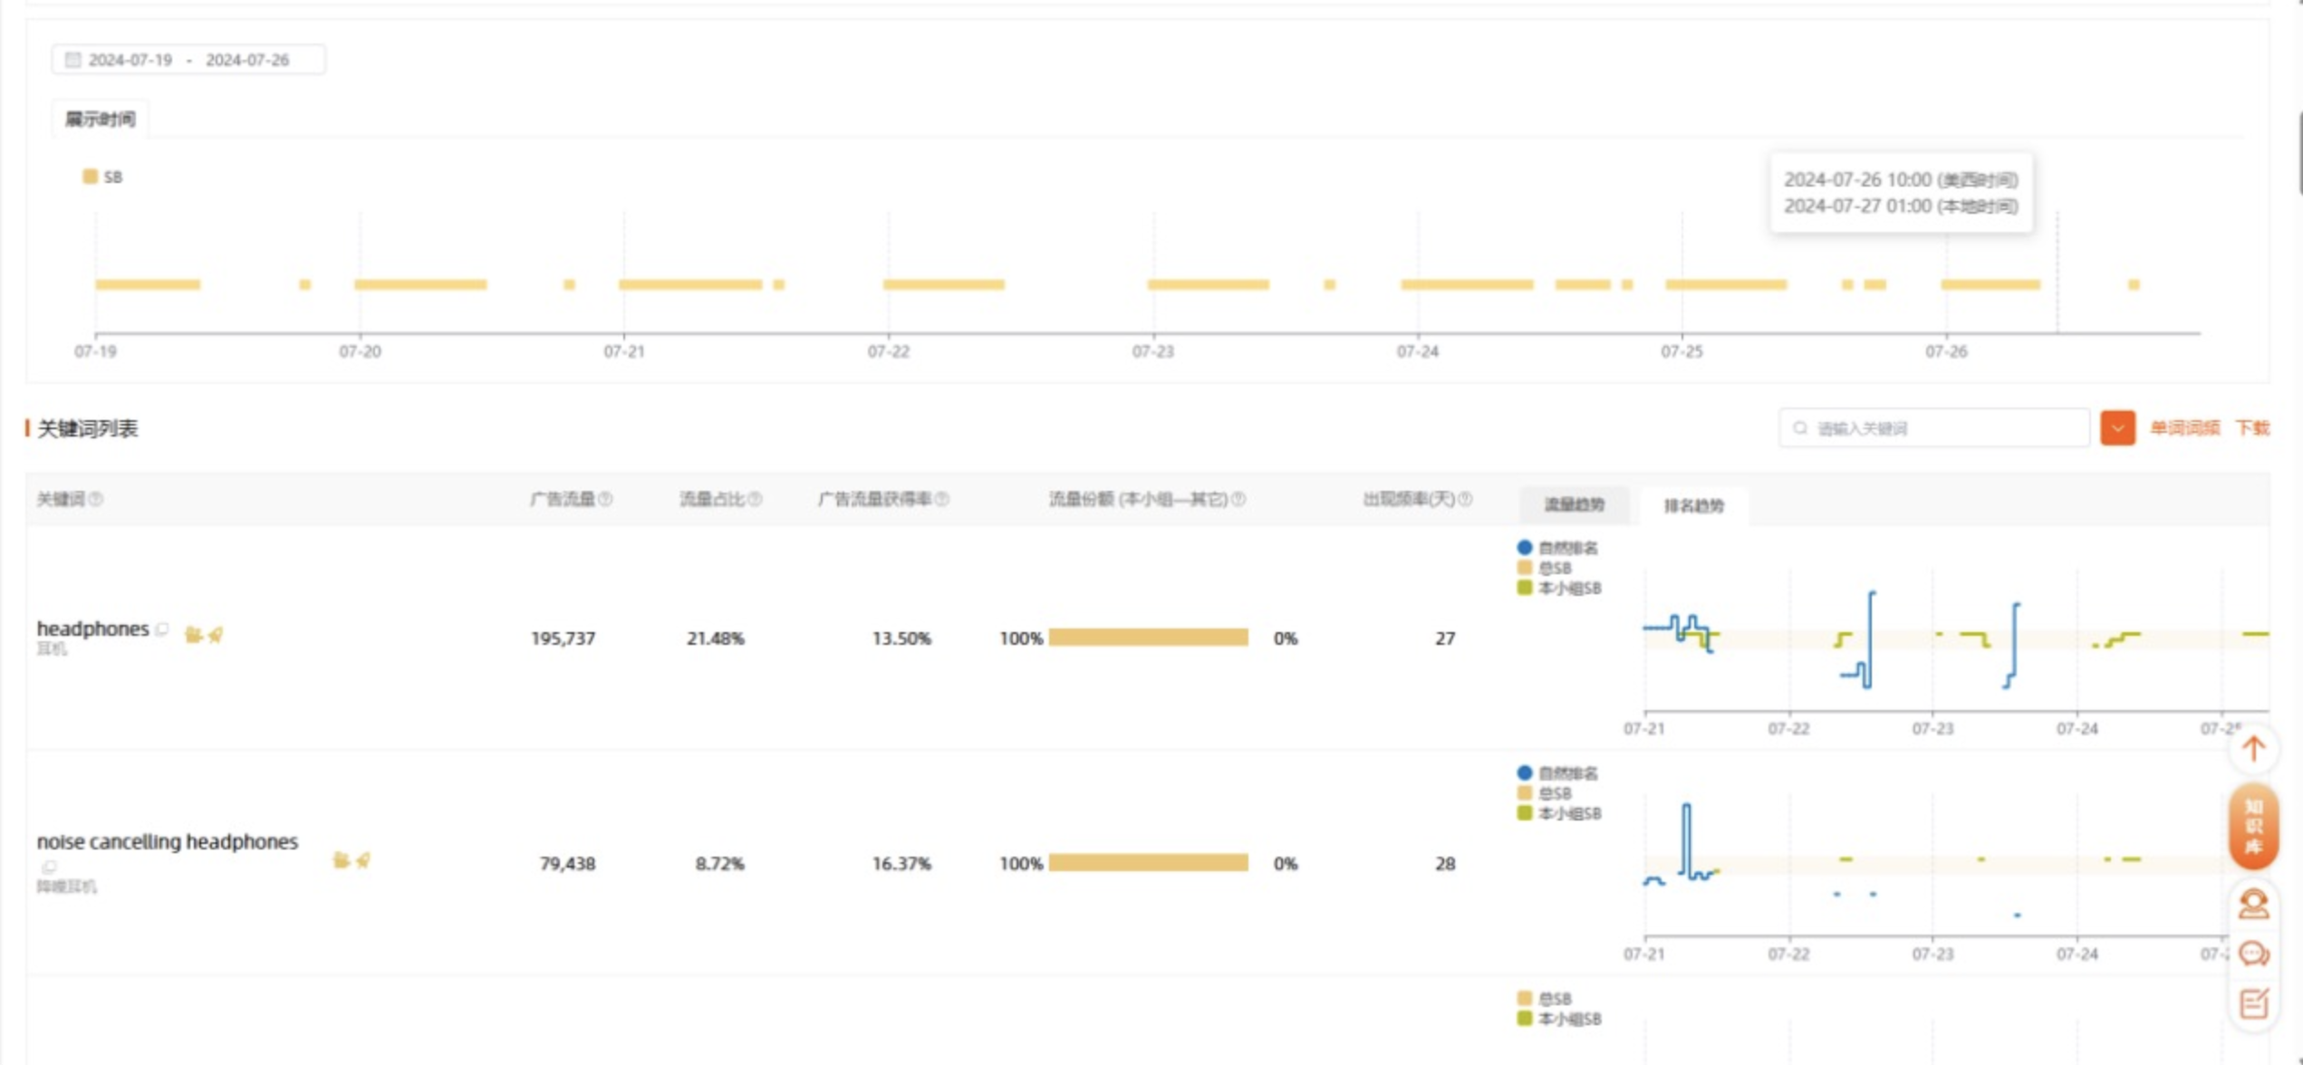
Task: Click the edit note icon in sidebar
Action: tap(2253, 1003)
